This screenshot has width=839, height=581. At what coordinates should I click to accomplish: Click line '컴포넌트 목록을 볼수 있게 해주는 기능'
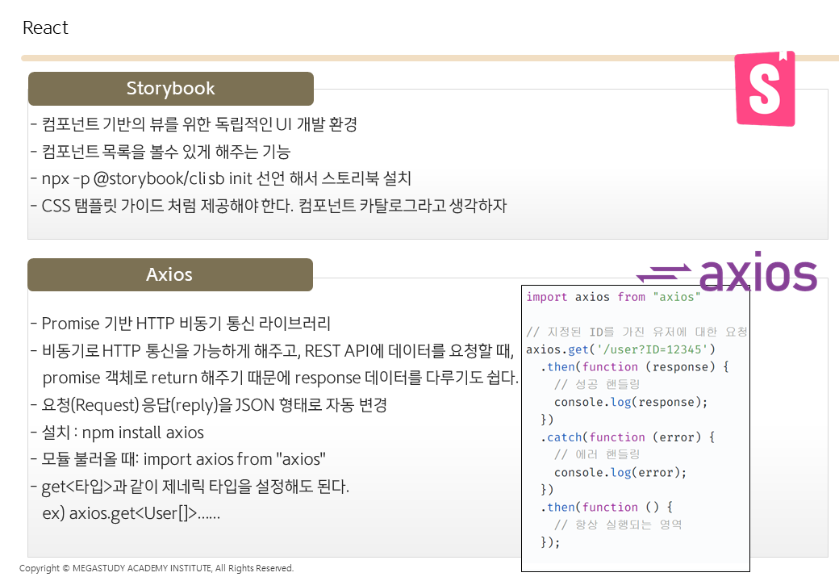161,152
